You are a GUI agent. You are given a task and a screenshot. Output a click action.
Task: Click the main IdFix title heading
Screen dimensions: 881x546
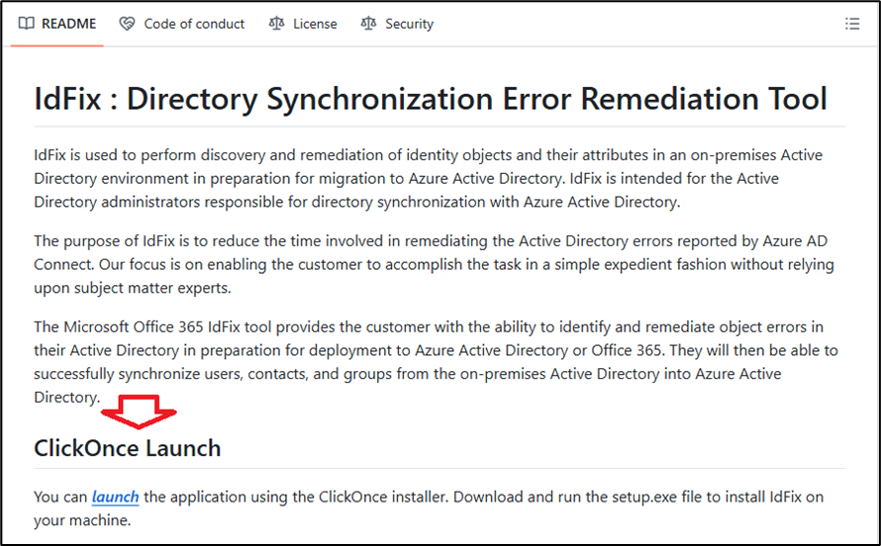pyautogui.click(x=431, y=99)
